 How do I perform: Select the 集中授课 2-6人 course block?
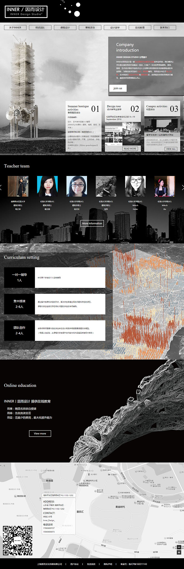pos(55,304)
